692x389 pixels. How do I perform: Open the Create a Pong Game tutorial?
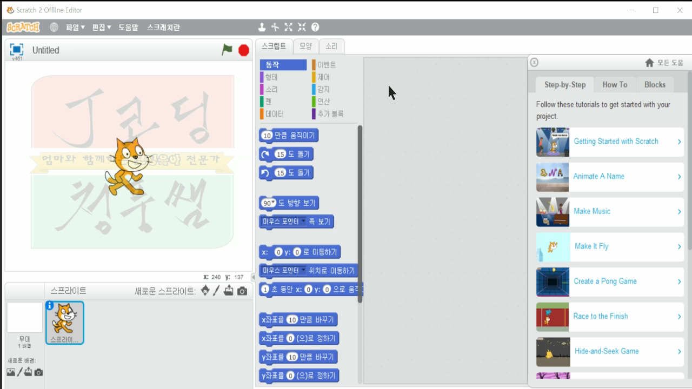[604, 281]
